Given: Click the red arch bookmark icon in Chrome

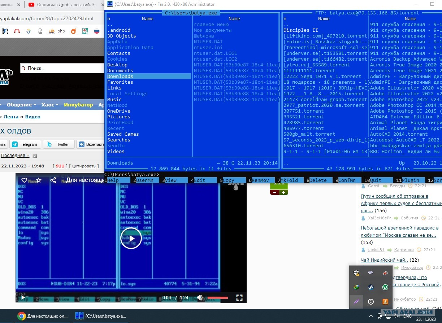Looking at the screenshot, I should click(x=17, y=31).
